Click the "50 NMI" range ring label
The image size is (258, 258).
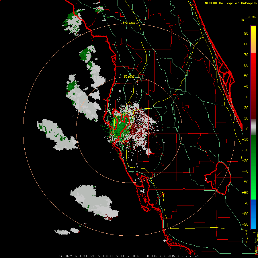[x=129, y=77]
